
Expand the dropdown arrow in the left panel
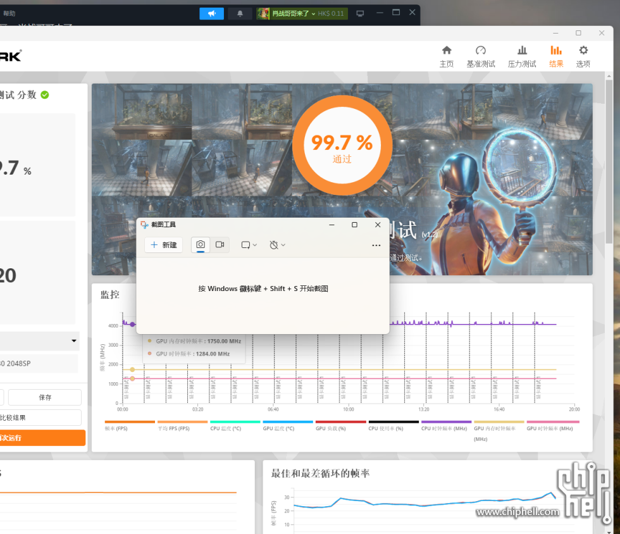click(x=74, y=340)
